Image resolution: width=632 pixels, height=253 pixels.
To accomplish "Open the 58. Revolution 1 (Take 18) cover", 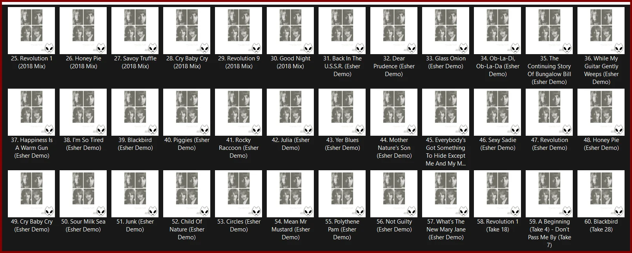I will pyautogui.click(x=497, y=194).
